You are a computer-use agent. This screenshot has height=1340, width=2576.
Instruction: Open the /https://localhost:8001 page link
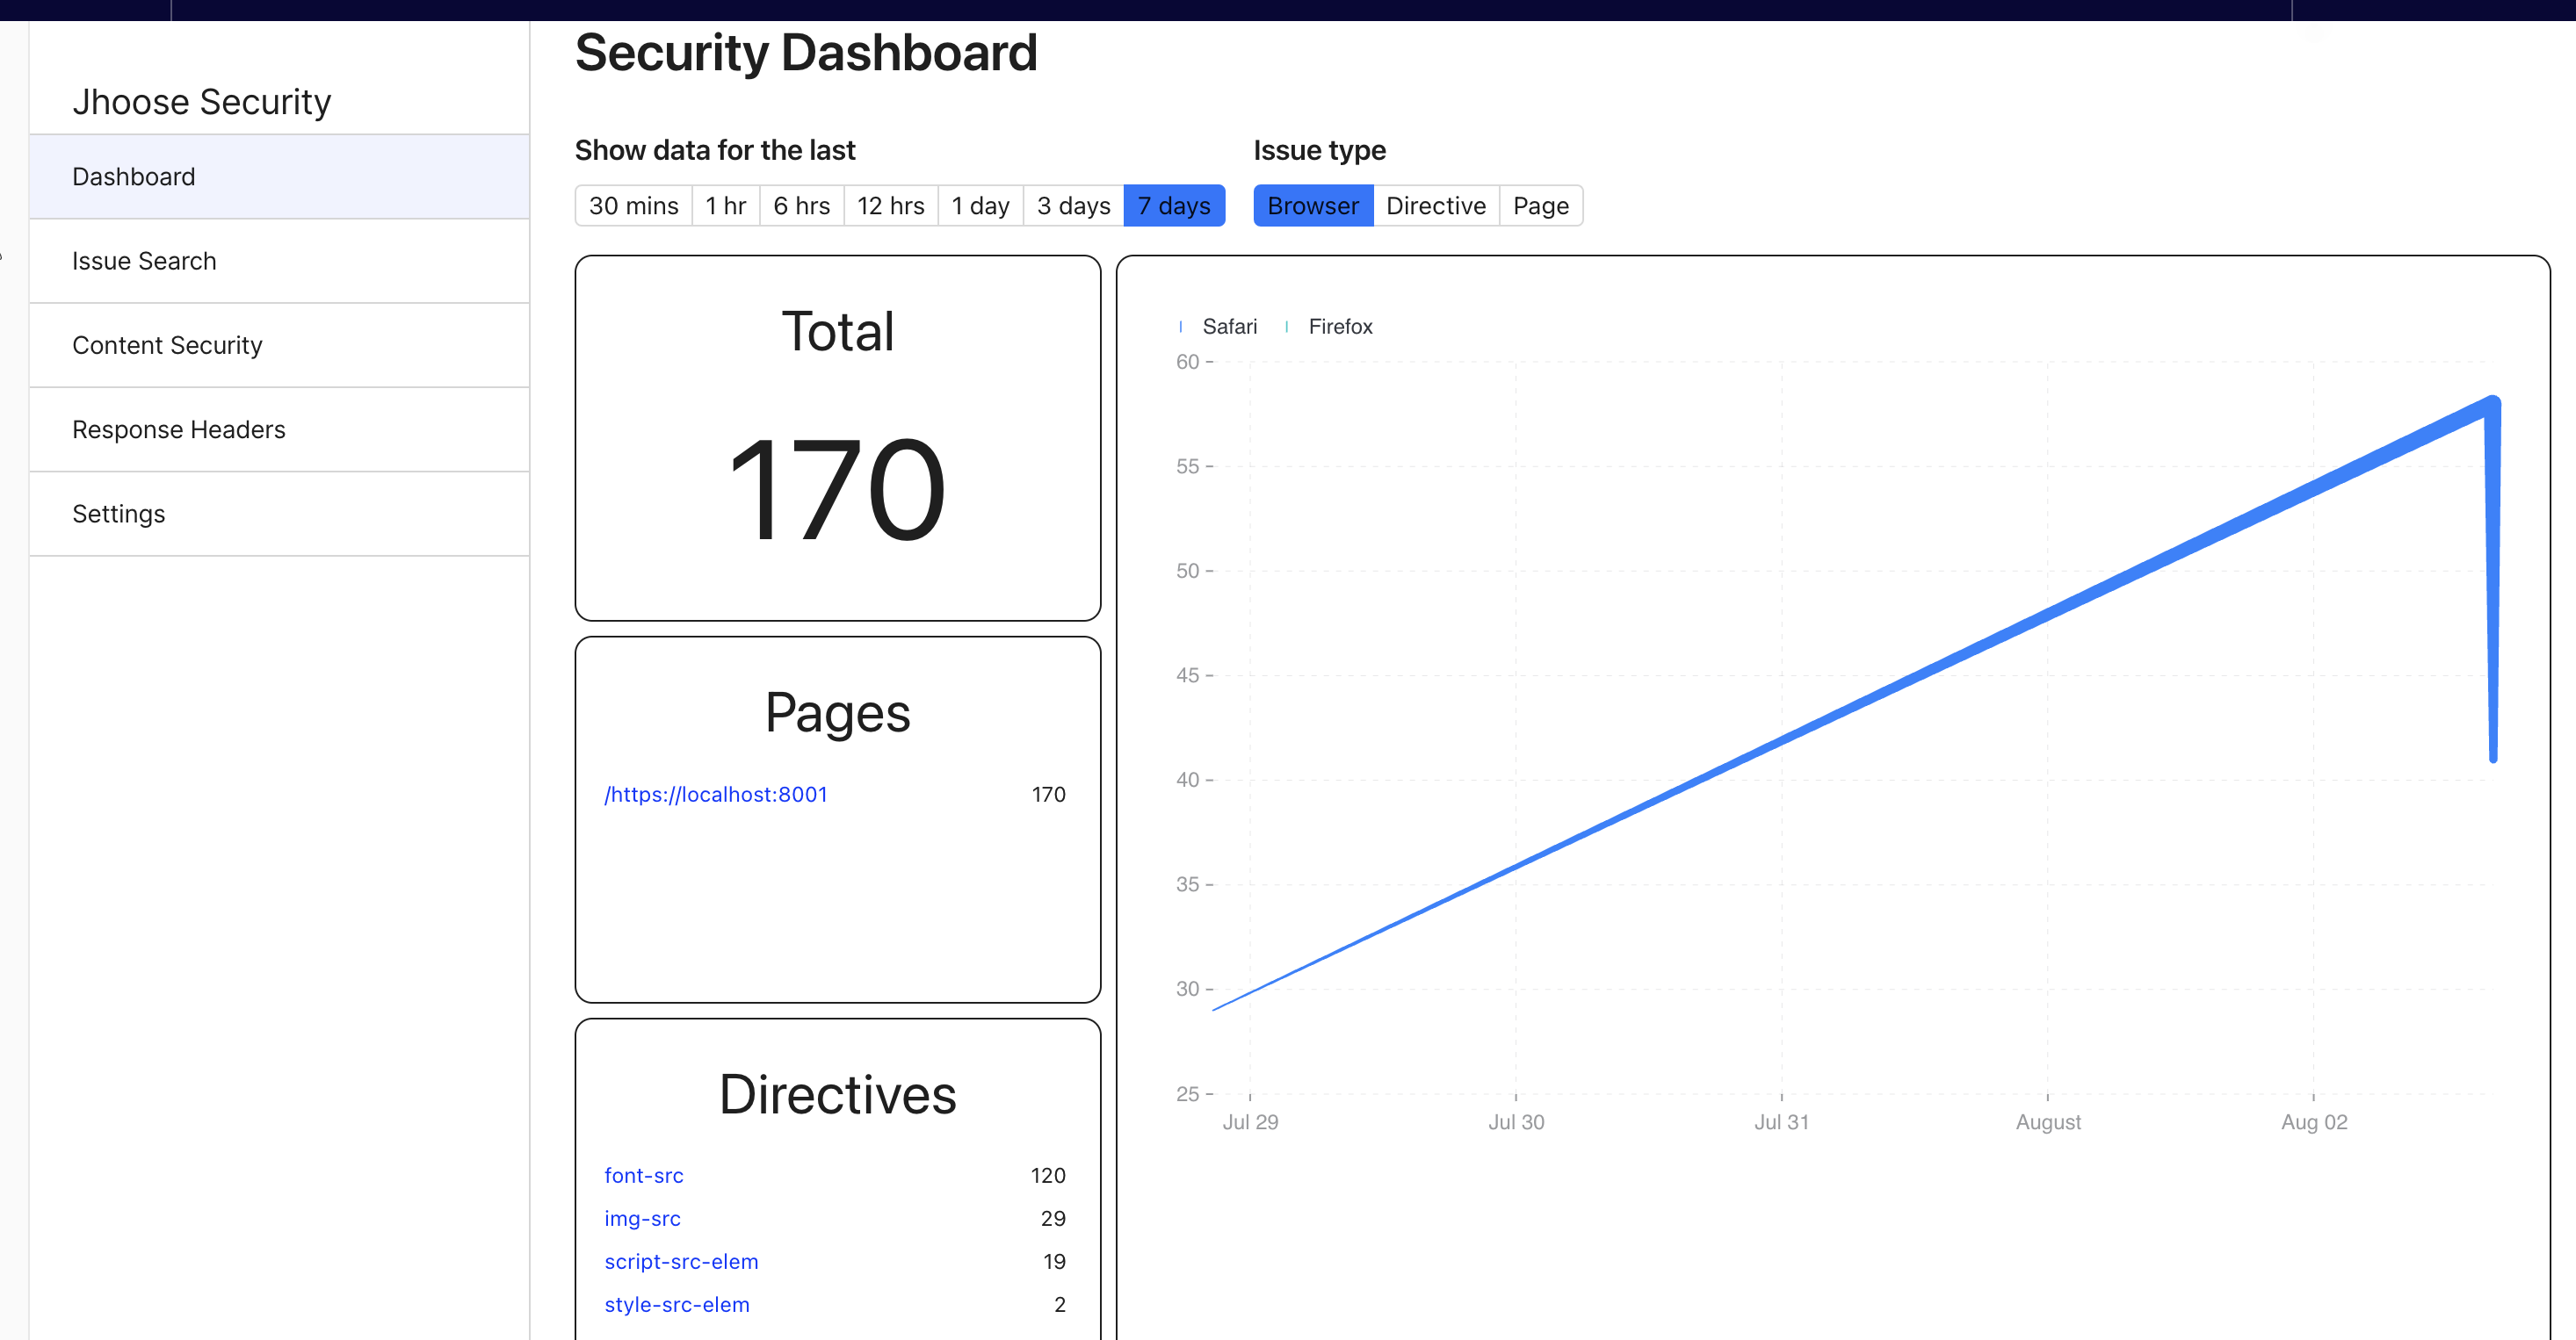[715, 795]
